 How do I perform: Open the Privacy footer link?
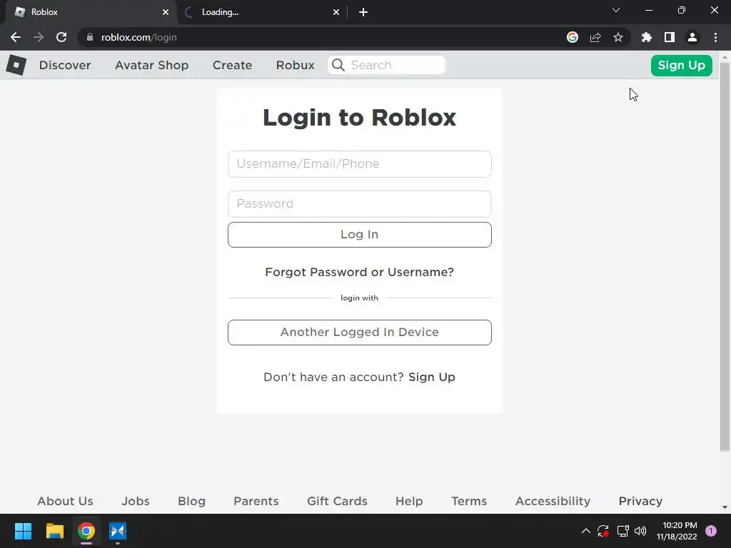pyautogui.click(x=640, y=501)
